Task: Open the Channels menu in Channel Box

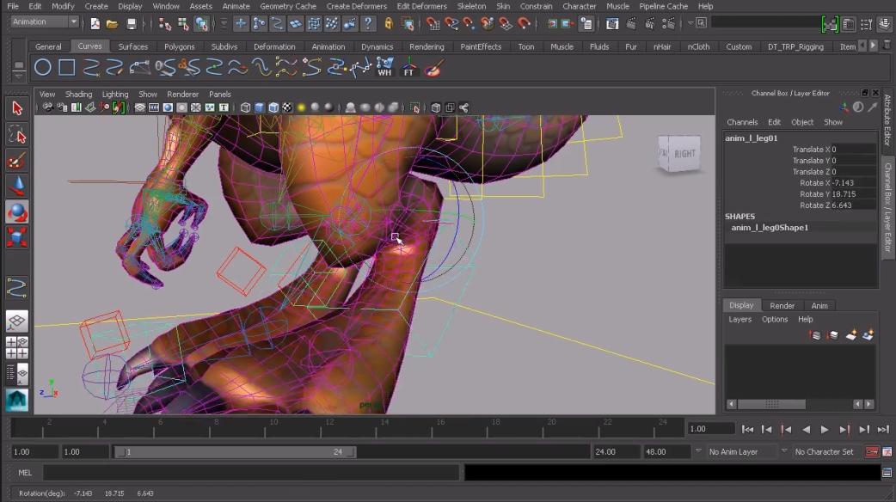Action: point(742,122)
